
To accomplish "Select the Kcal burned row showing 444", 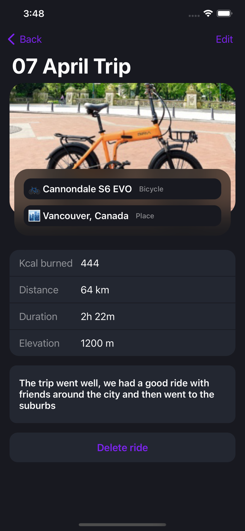I will [122, 263].
